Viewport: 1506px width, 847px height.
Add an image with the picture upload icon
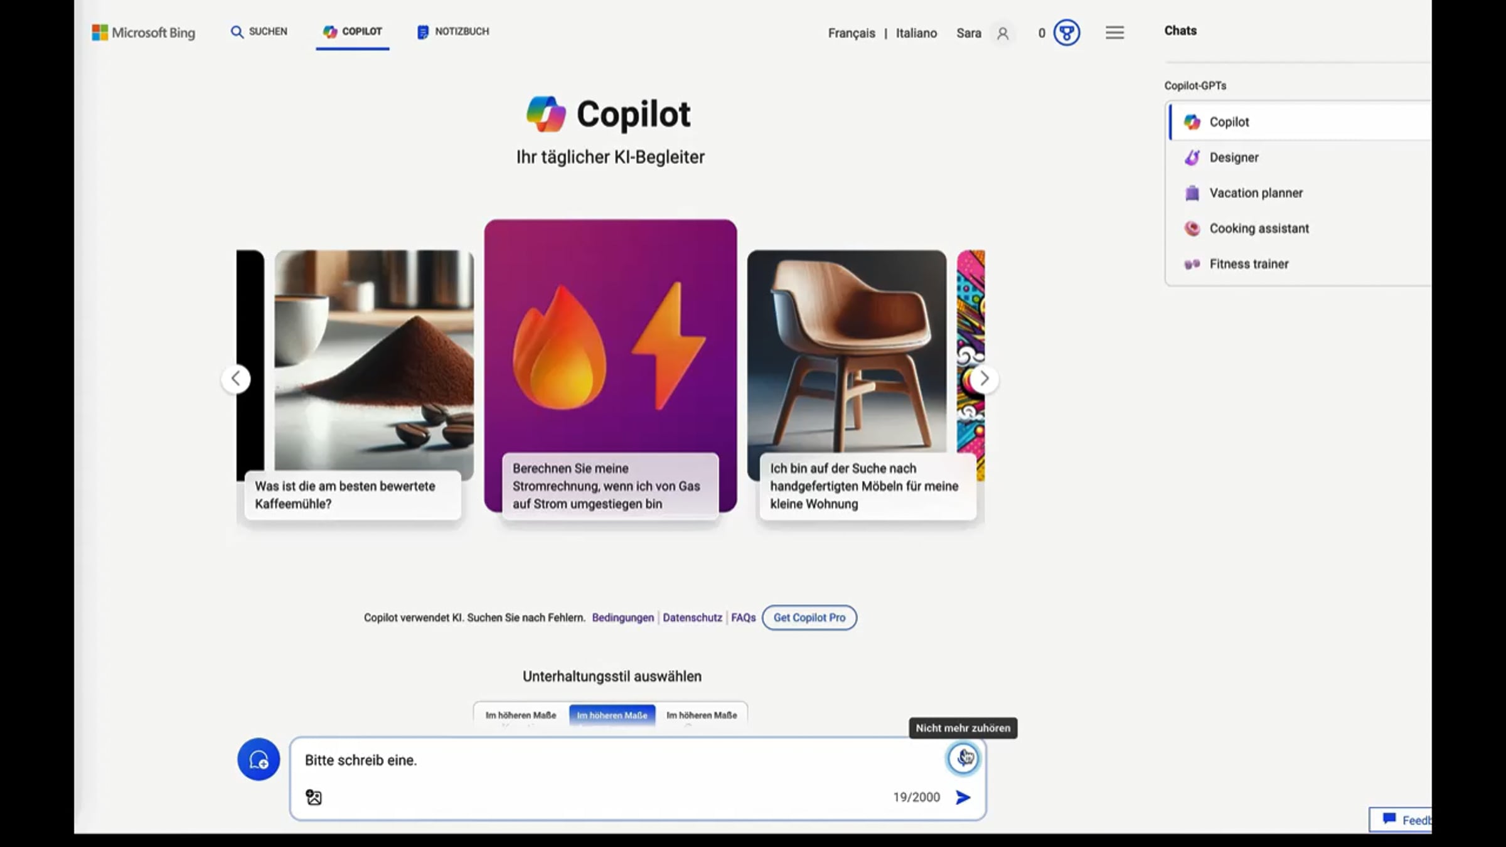point(314,797)
